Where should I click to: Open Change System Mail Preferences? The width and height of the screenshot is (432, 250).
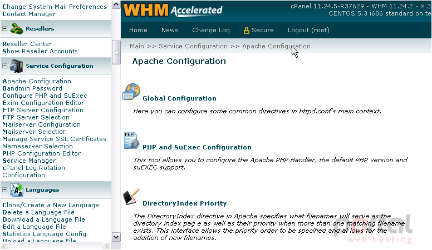tap(55, 7)
